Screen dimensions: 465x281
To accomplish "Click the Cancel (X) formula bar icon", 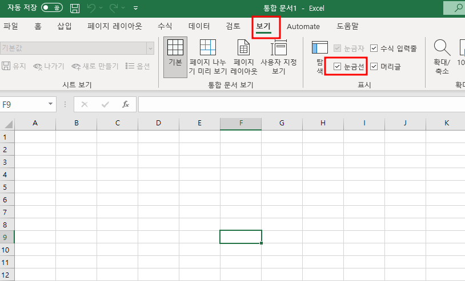I will (x=85, y=104).
